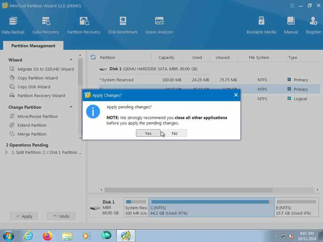This screenshot has width=323, height=242.
Task: Click the 2 Operations Pending heading
Action: (x=27, y=145)
